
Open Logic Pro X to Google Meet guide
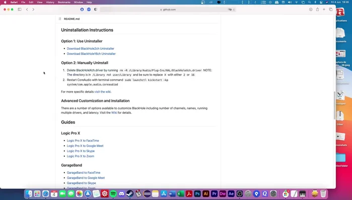coord(85,146)
